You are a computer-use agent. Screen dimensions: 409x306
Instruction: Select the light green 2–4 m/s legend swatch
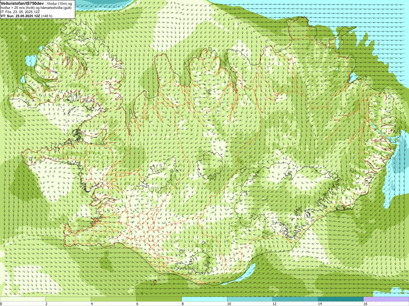(68, 299)
